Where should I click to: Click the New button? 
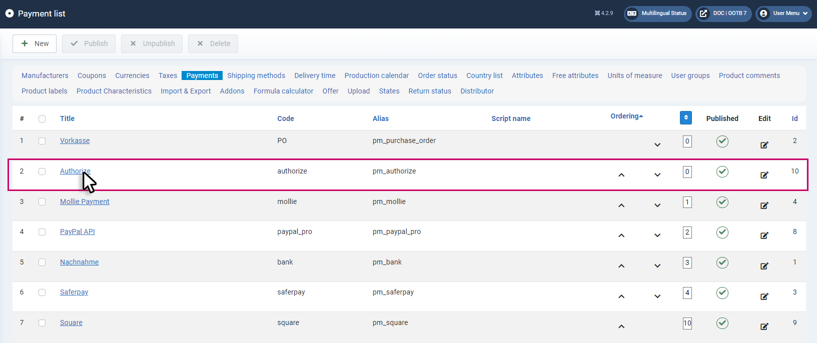(x=35, y=43)
